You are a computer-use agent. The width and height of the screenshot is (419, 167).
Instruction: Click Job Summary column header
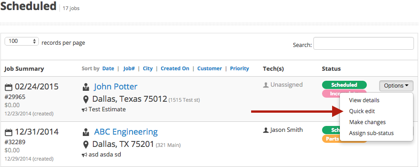[x=24, y=69]
